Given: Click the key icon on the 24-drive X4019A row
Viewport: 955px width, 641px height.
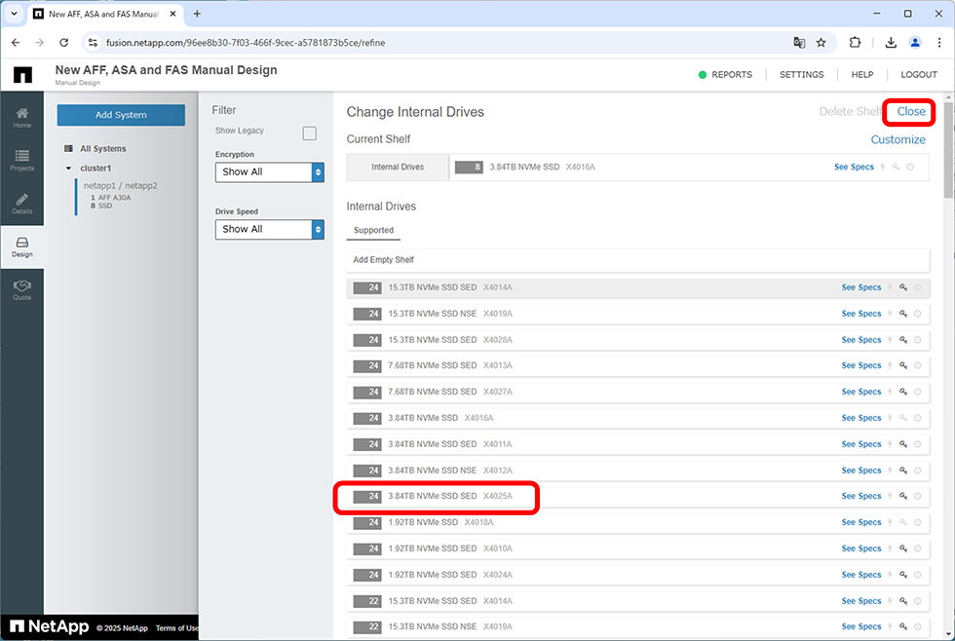Looking at the screenshot, I should coord(903,314).
